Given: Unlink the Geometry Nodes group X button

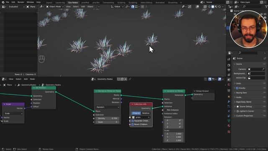Looking at the screenshot, I should [126, 79].
